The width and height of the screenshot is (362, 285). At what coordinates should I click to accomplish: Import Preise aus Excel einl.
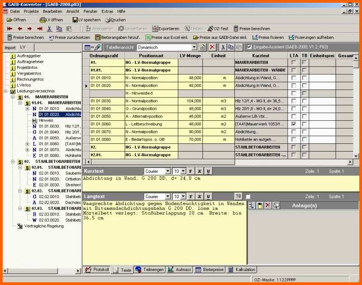coord(167,38)
